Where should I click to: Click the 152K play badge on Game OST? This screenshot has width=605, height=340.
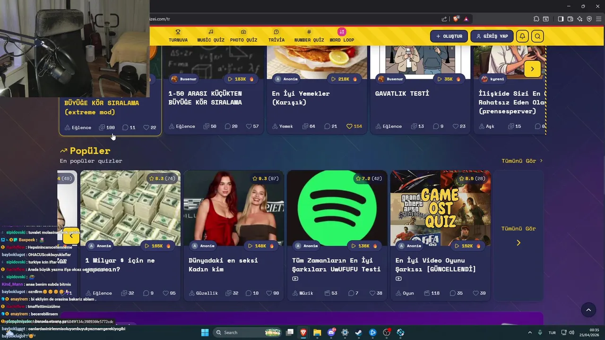tap(468, 246)
